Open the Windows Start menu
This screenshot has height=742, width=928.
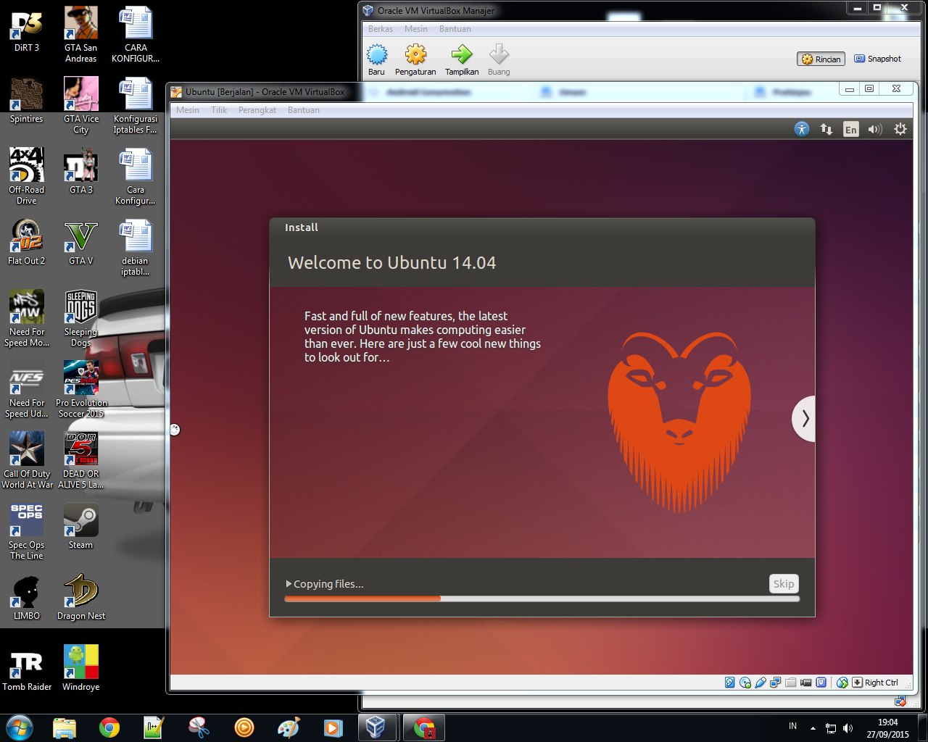click(x=20, y=727)
